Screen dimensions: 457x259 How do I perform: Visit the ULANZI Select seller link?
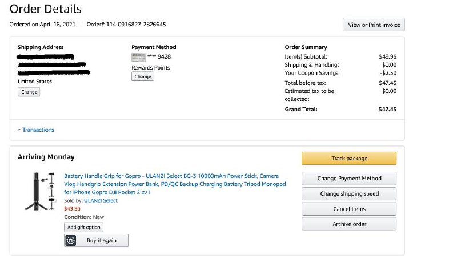(x=101, y=201)
